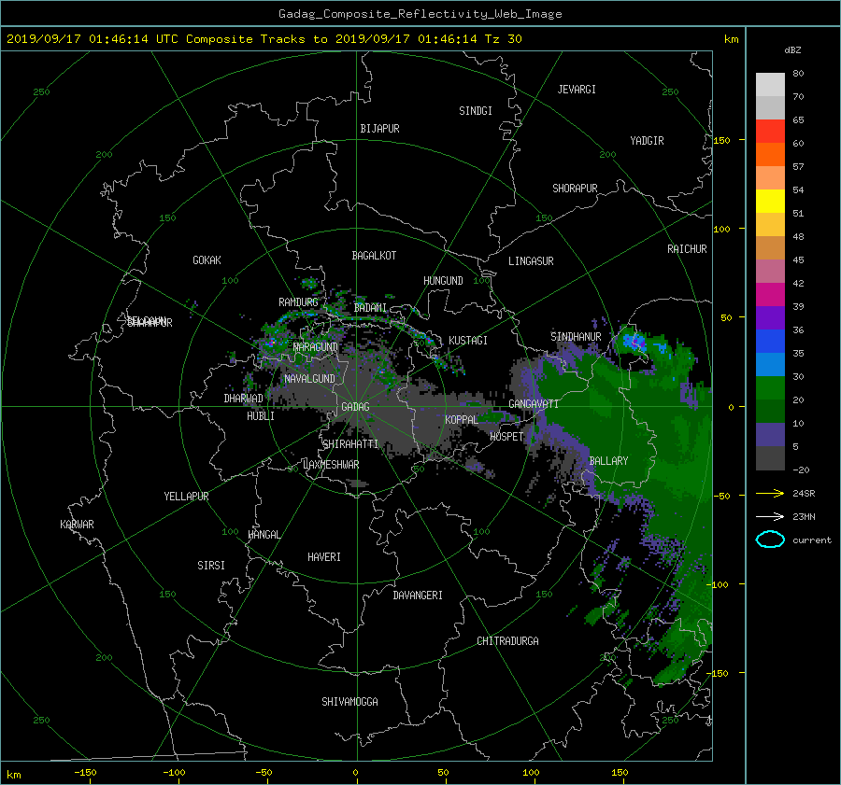Select the yellow 54 dBZ color swatch

pos(770,201)
